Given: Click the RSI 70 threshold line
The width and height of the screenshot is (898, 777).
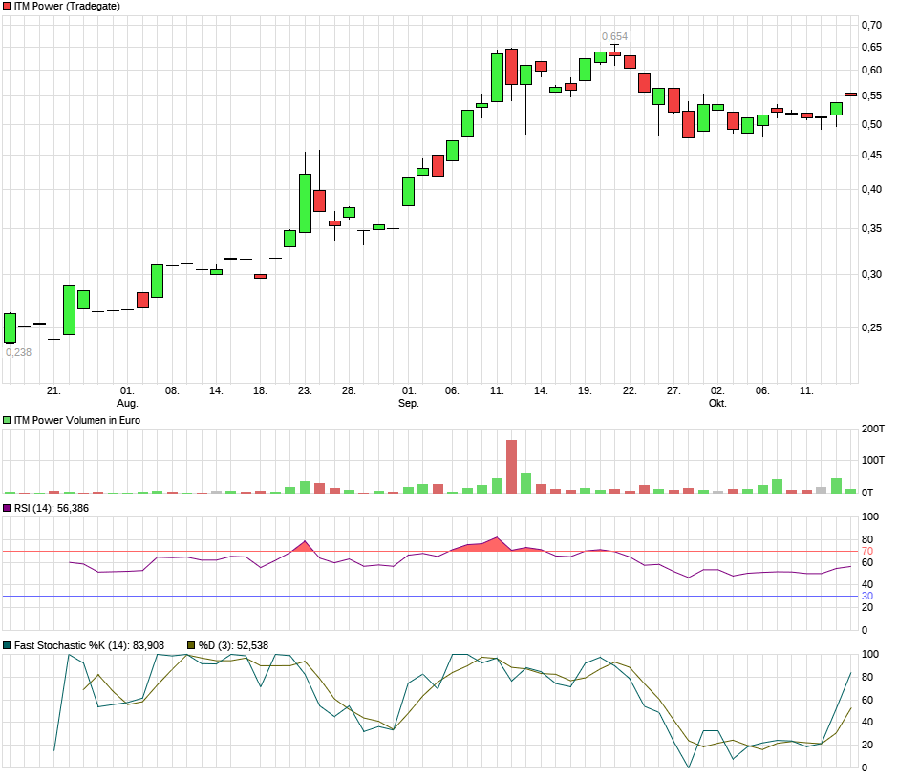Looking at the screenshot, I should (x=430, y=550).
